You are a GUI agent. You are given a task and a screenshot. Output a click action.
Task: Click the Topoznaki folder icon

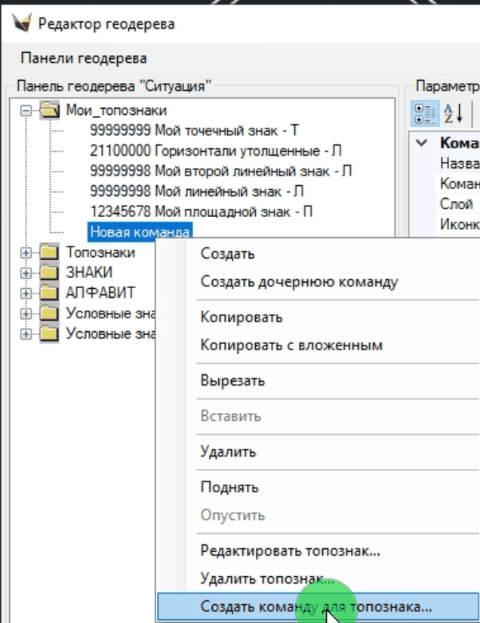coord(50,253)
